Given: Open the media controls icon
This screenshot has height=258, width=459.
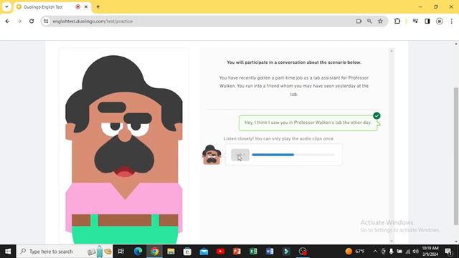Looking at the screenshot, I should click(415, 21).
